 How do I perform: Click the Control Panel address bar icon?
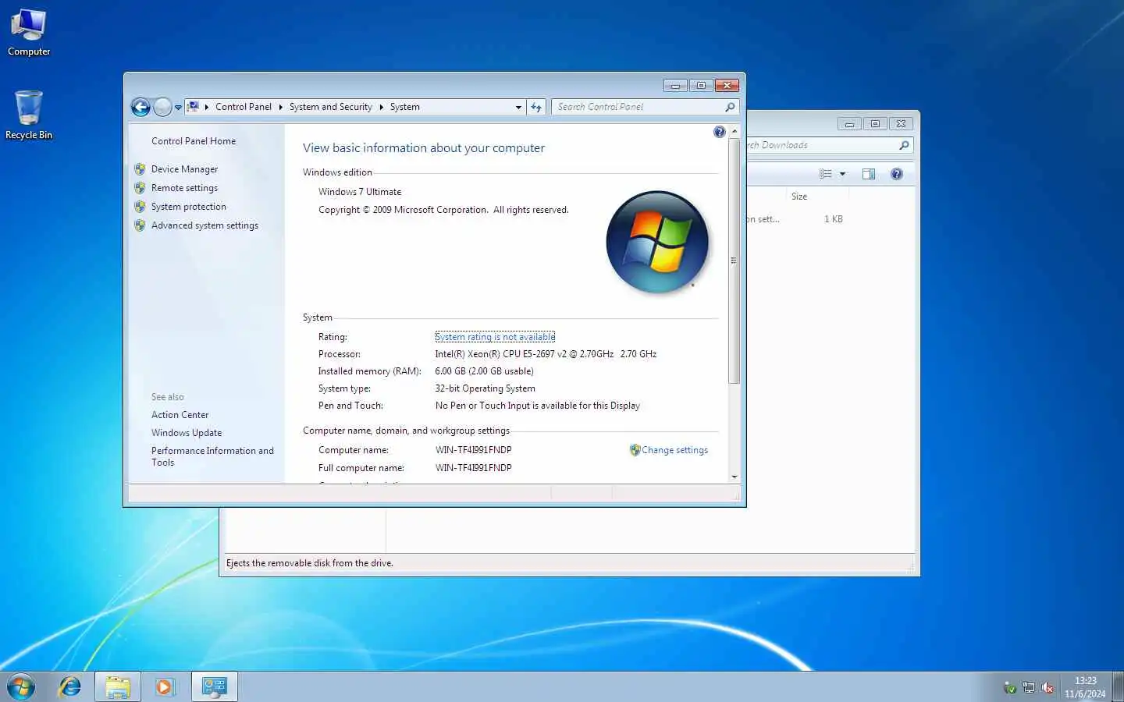pos(193,107)
